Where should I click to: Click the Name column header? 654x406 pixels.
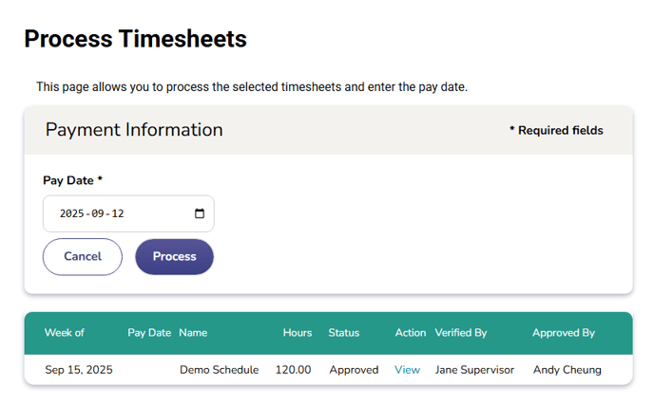pyautogui.click(x=193, y=333)
